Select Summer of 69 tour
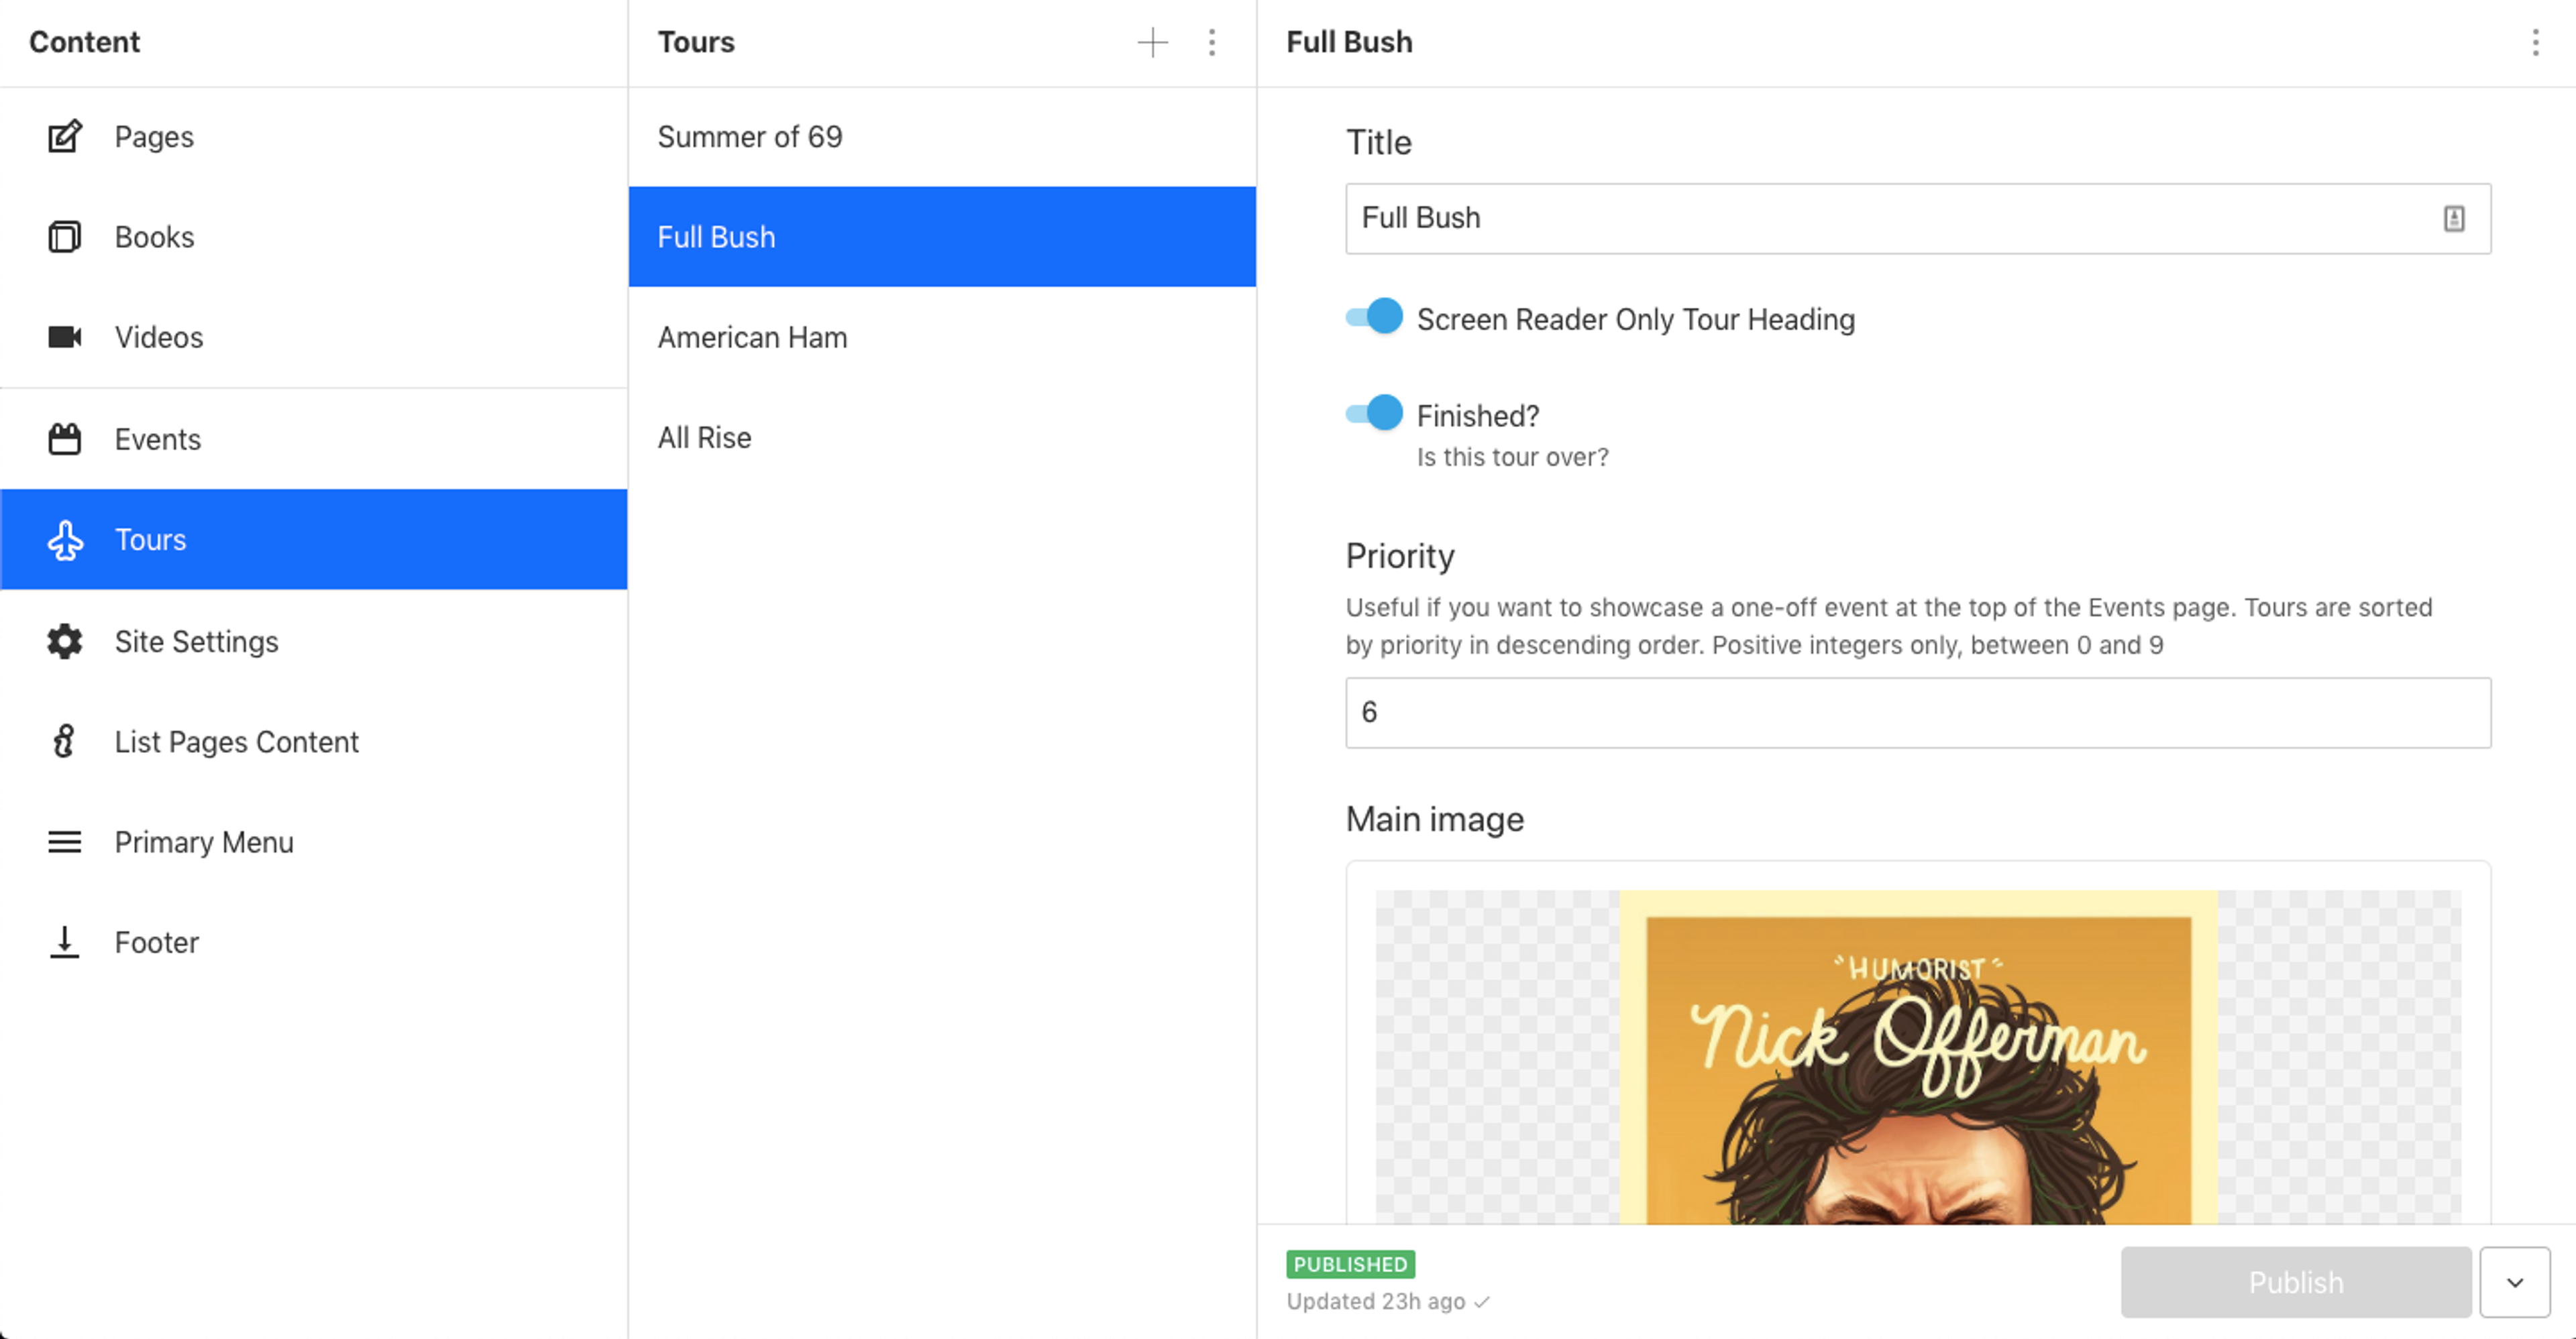The image size is (2576, 1339). coord(750,137)
